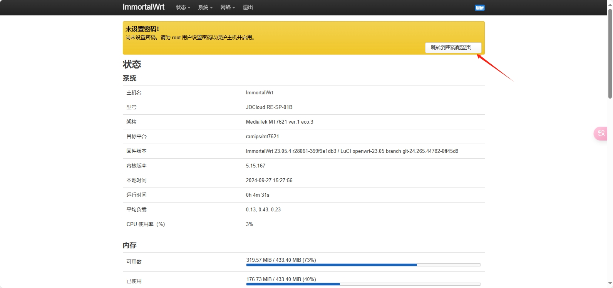Click the blue 刷新 refresh badge
Image resolution: width=613 pixels, height=288 pixels.
pos(479,8)
